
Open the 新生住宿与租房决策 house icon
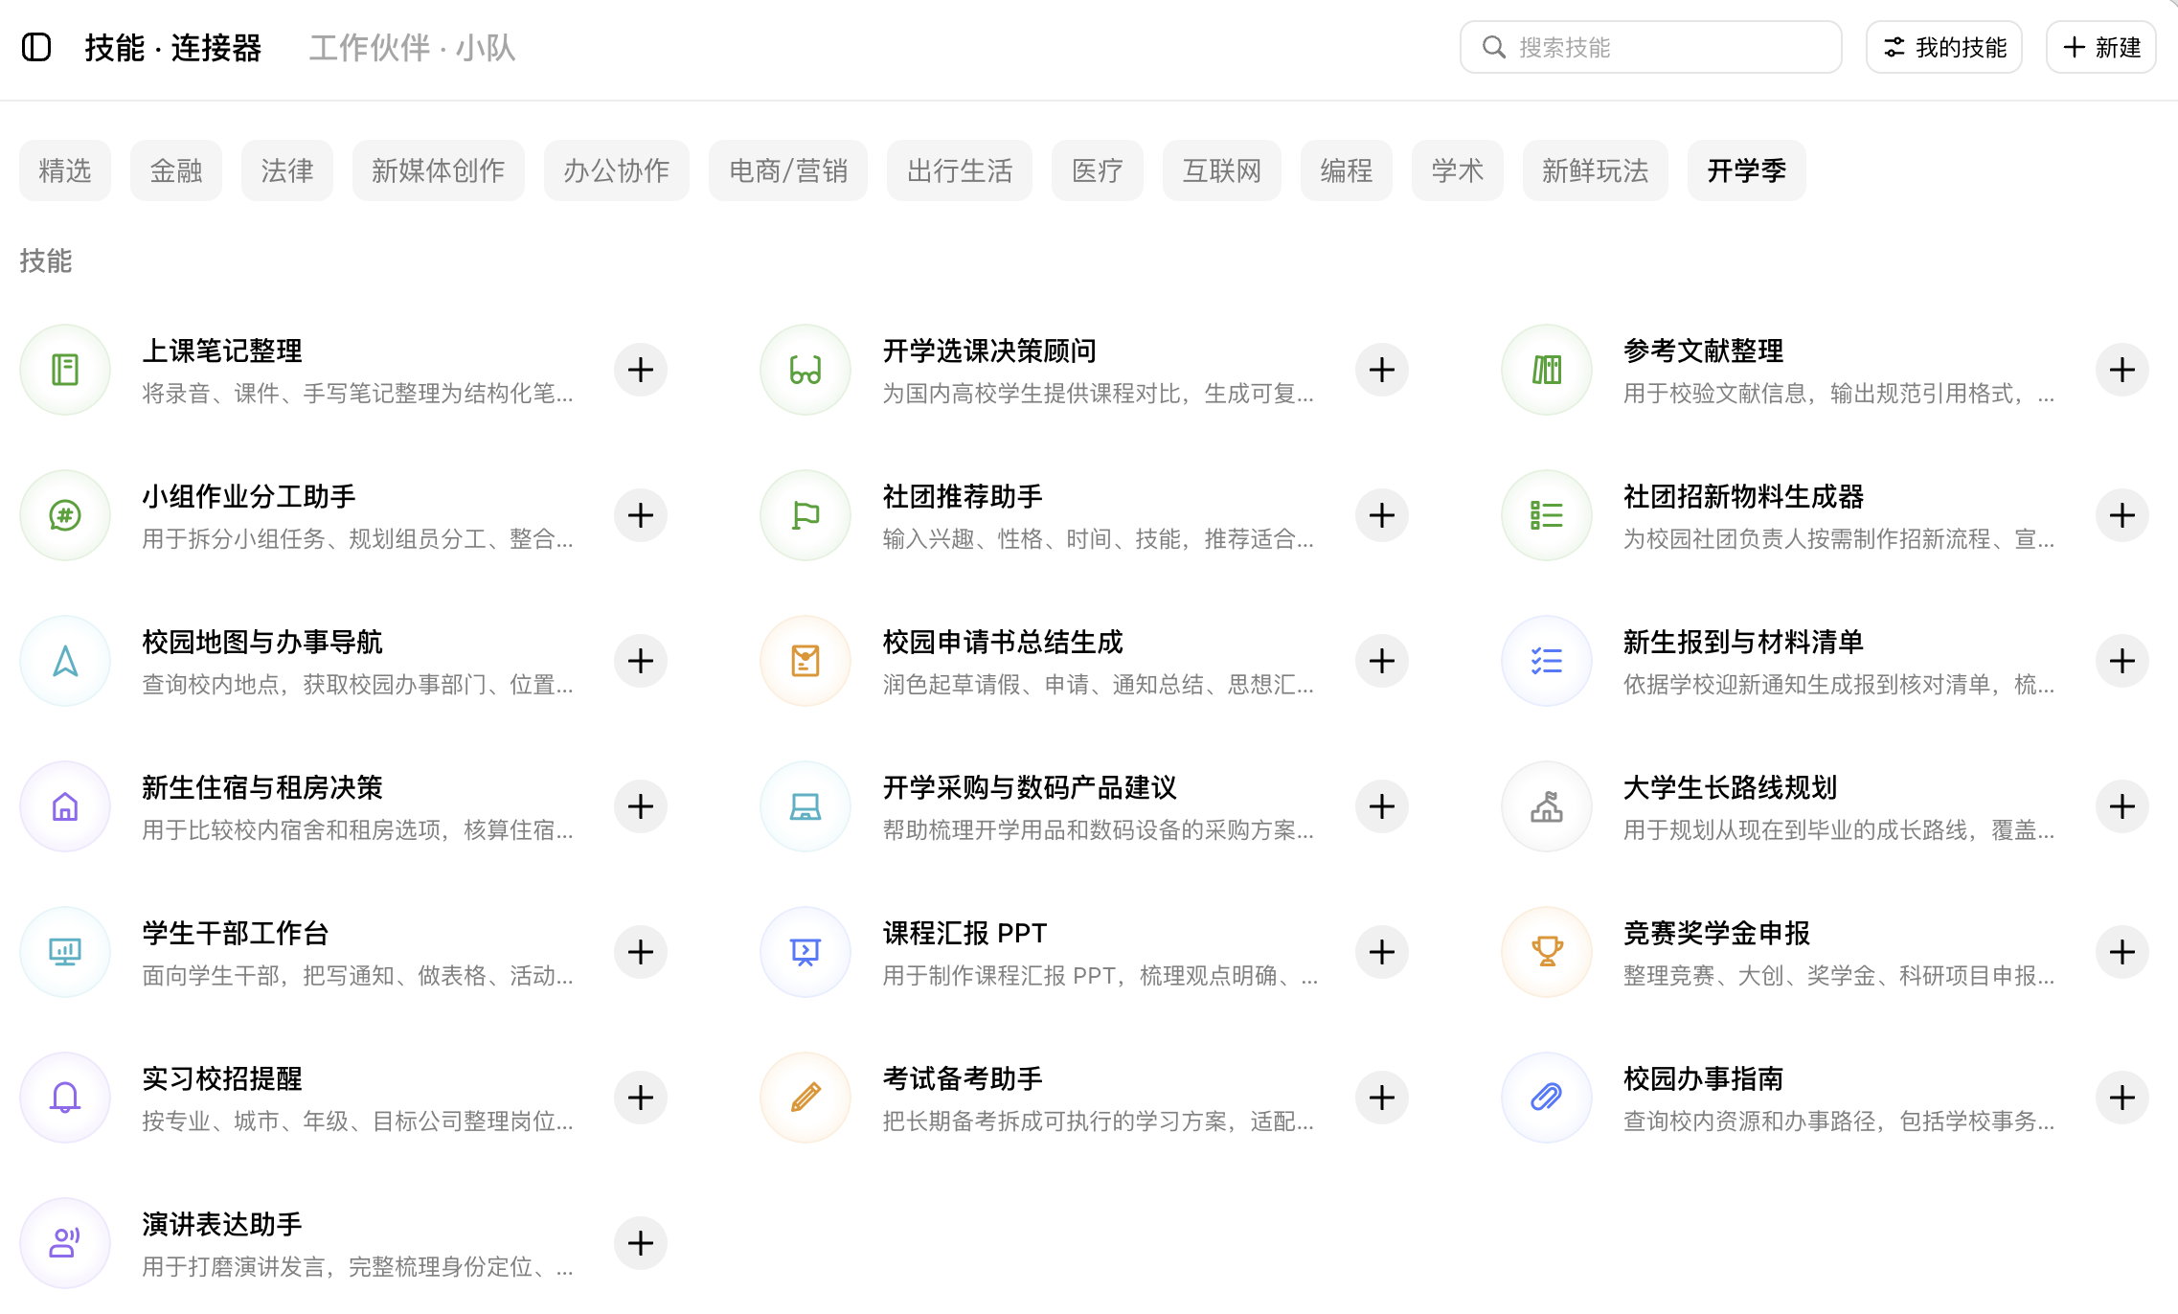(65, 806)
